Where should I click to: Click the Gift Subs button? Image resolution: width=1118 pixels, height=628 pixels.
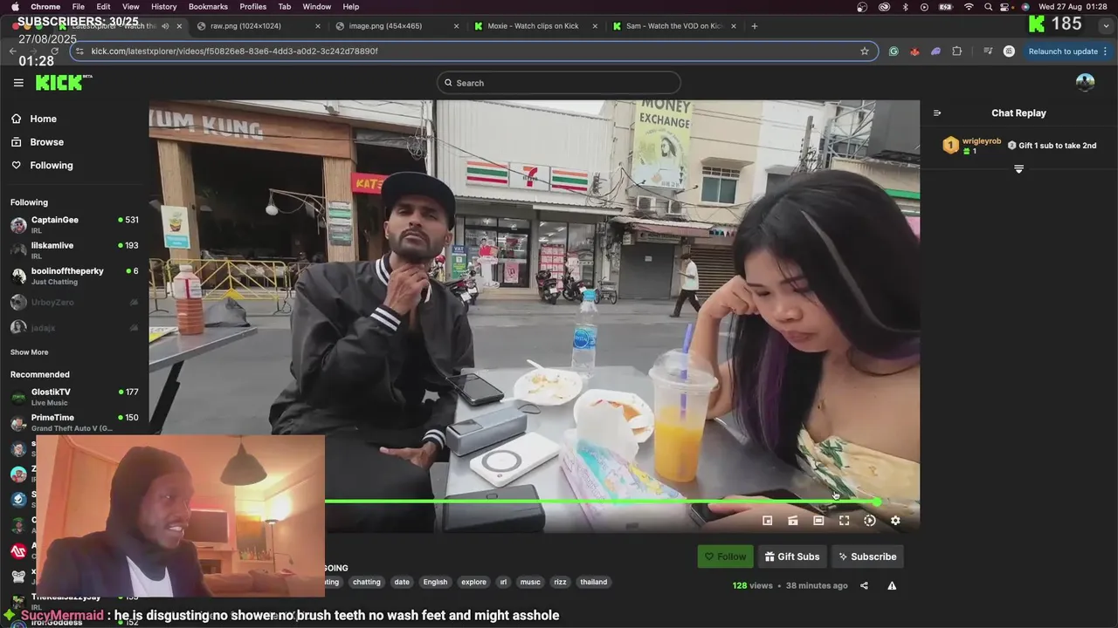792,556
